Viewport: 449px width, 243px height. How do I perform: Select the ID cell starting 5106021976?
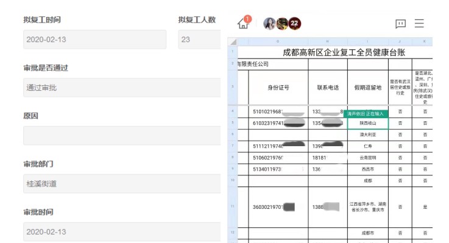click(x=278, y=158)
